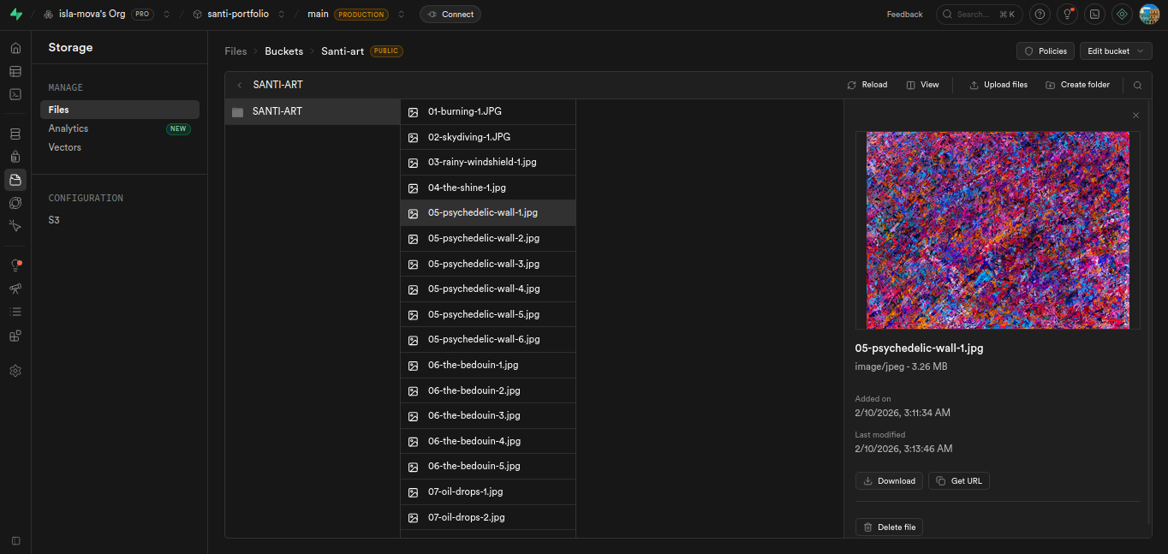
Task: Click the Upload files button
Action: (998, 85)
